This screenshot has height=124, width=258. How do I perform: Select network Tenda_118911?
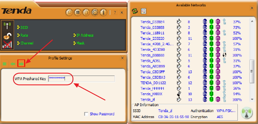(152, 33)
